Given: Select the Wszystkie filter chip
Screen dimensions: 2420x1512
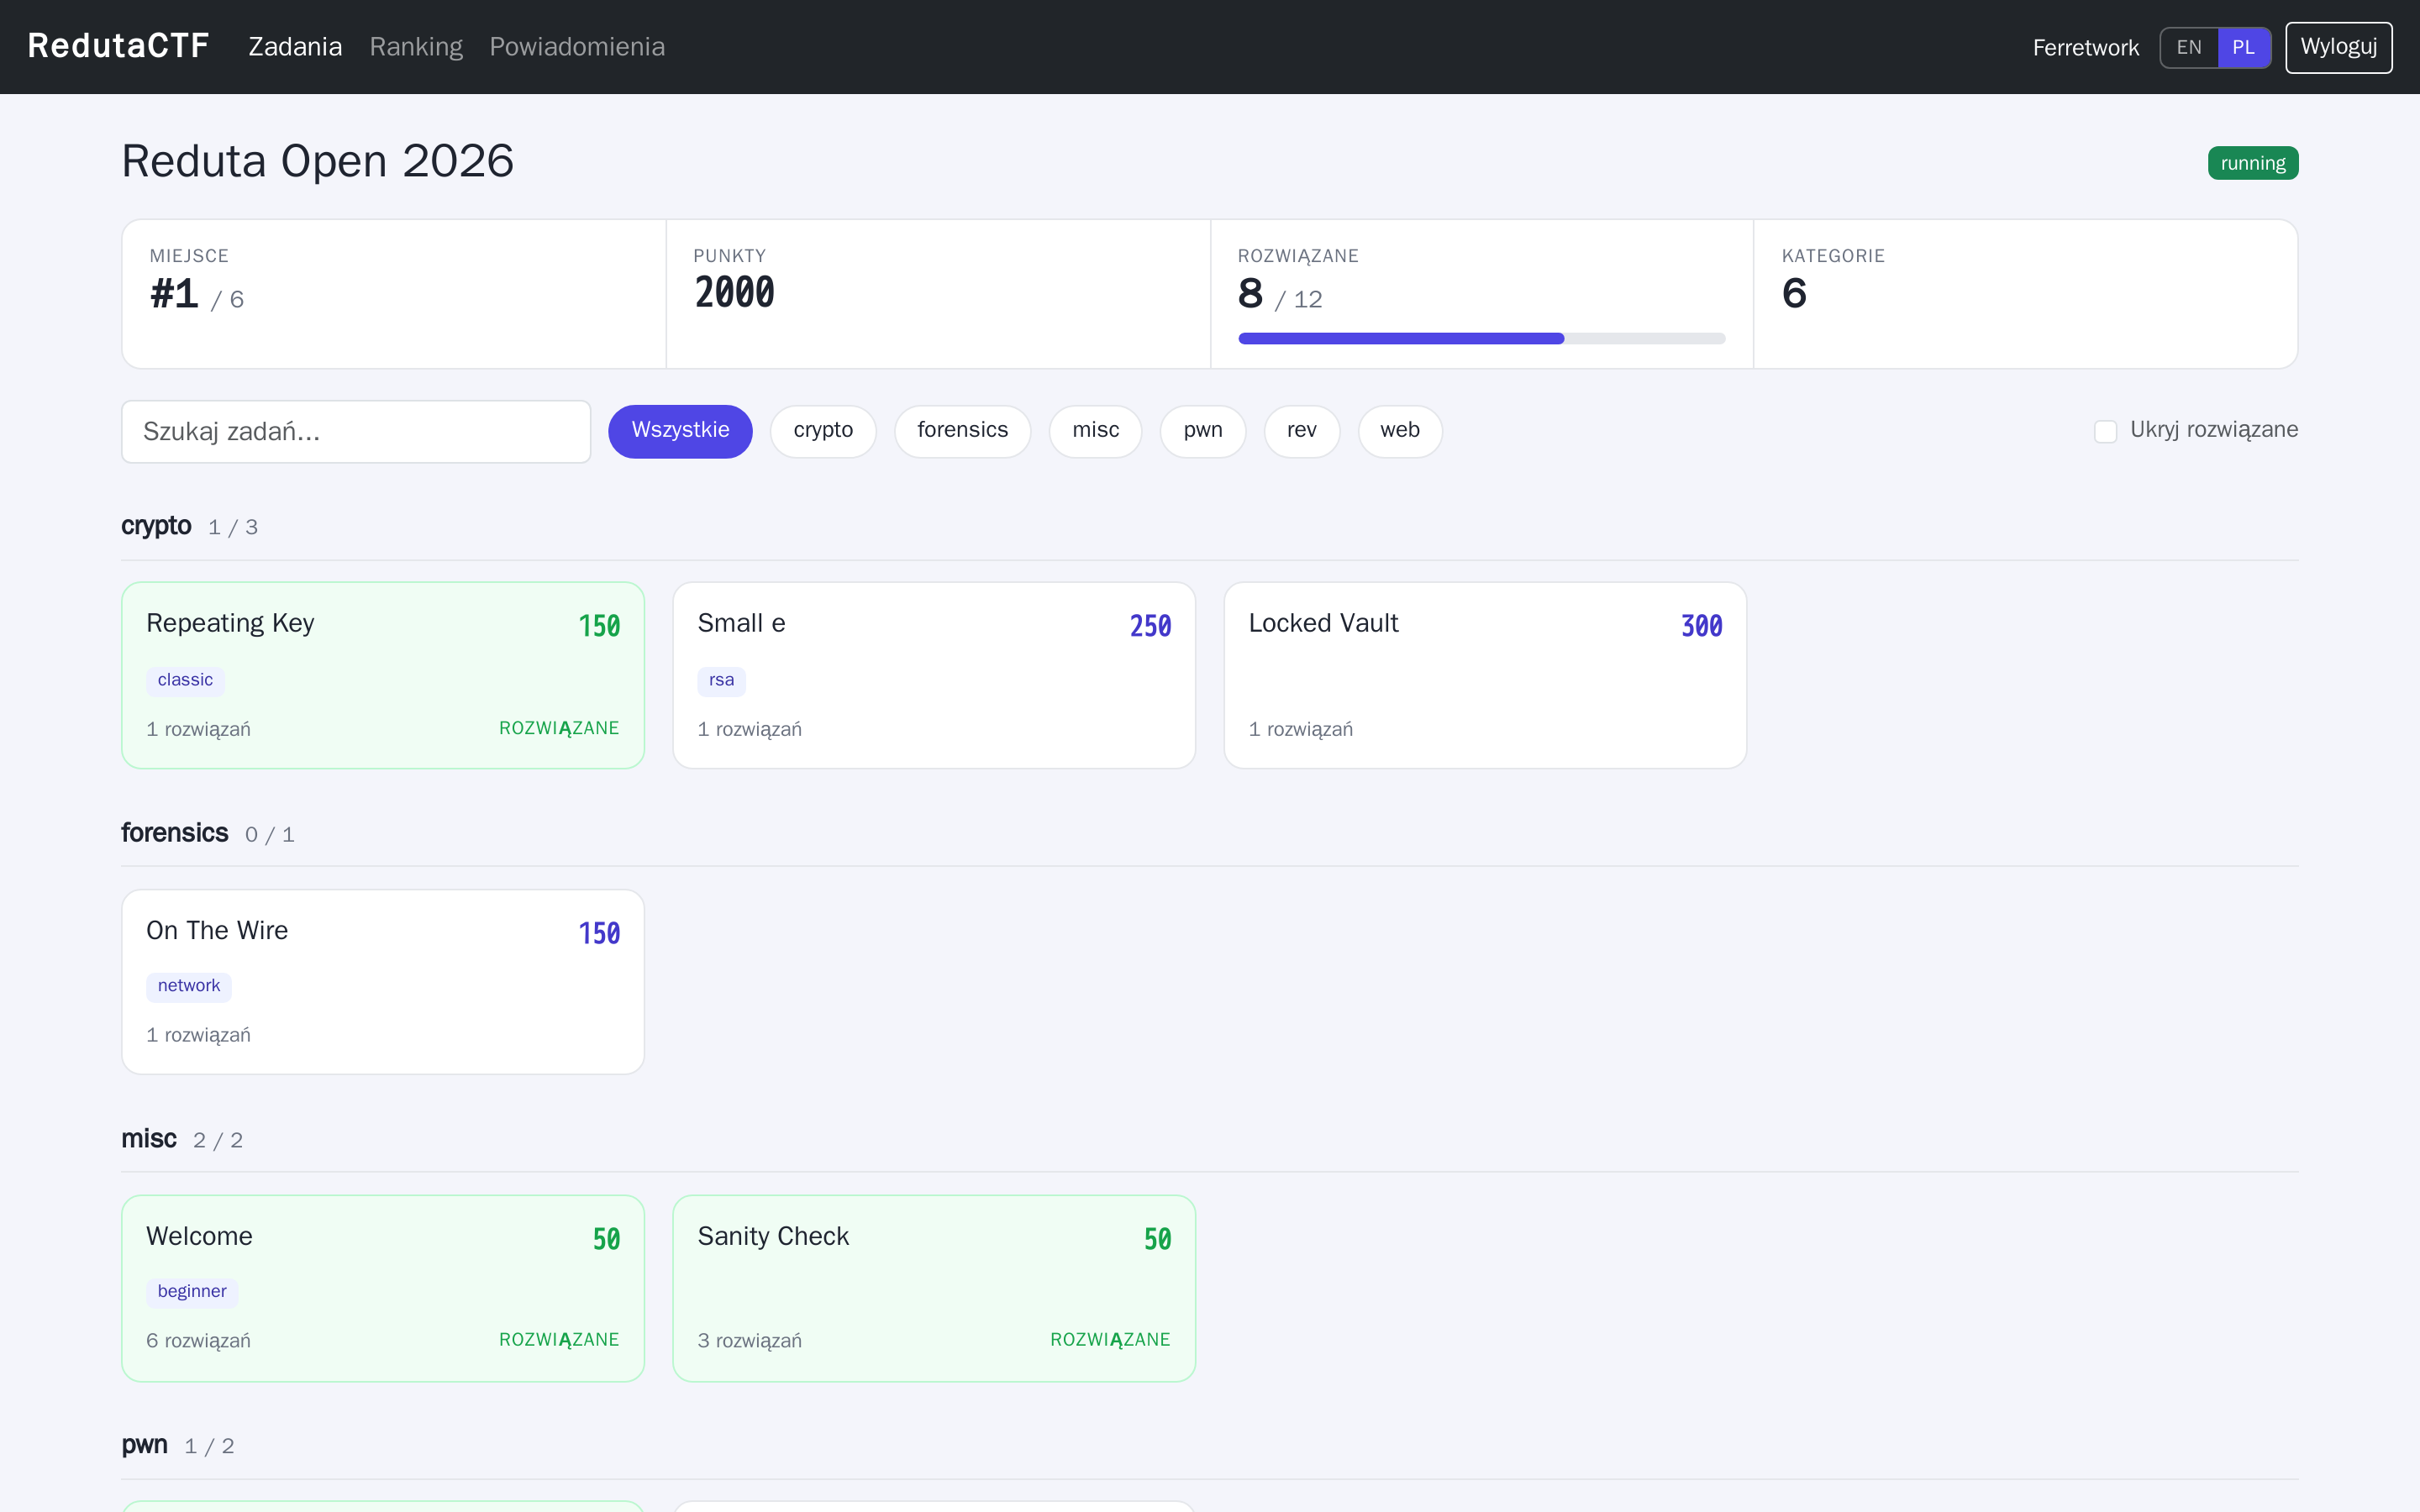Looking at the screenshot, I should click(680, 431).
